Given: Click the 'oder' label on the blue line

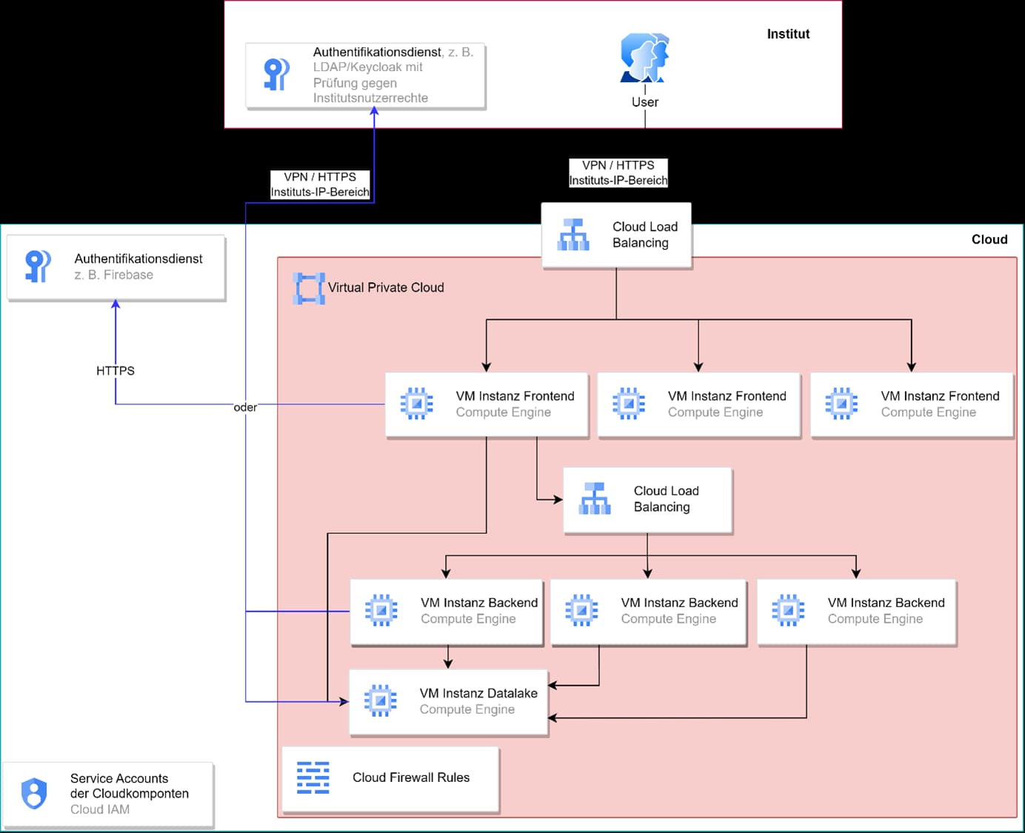Looking at the screenshot, I should (245, 407).
